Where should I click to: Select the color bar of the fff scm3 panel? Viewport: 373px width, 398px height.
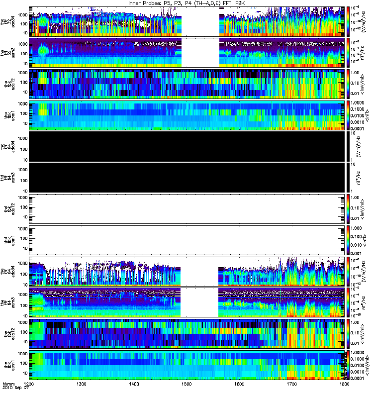pos(349,302)
